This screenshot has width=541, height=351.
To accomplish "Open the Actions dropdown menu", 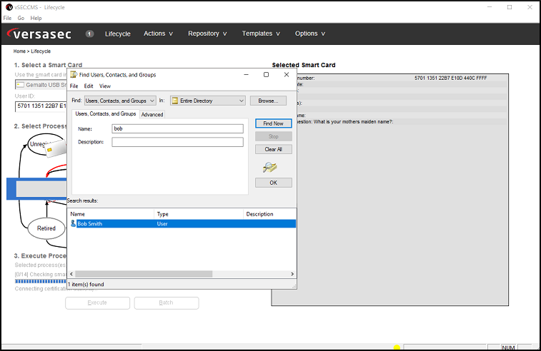I will pyautogui.click(x=158, y=34).
